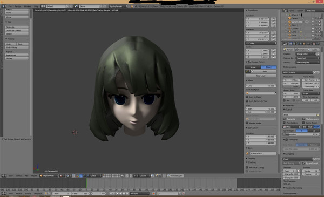Open the Marker menu in timeline header
Viewport: 324px width, 197px height.
point(19,193)
